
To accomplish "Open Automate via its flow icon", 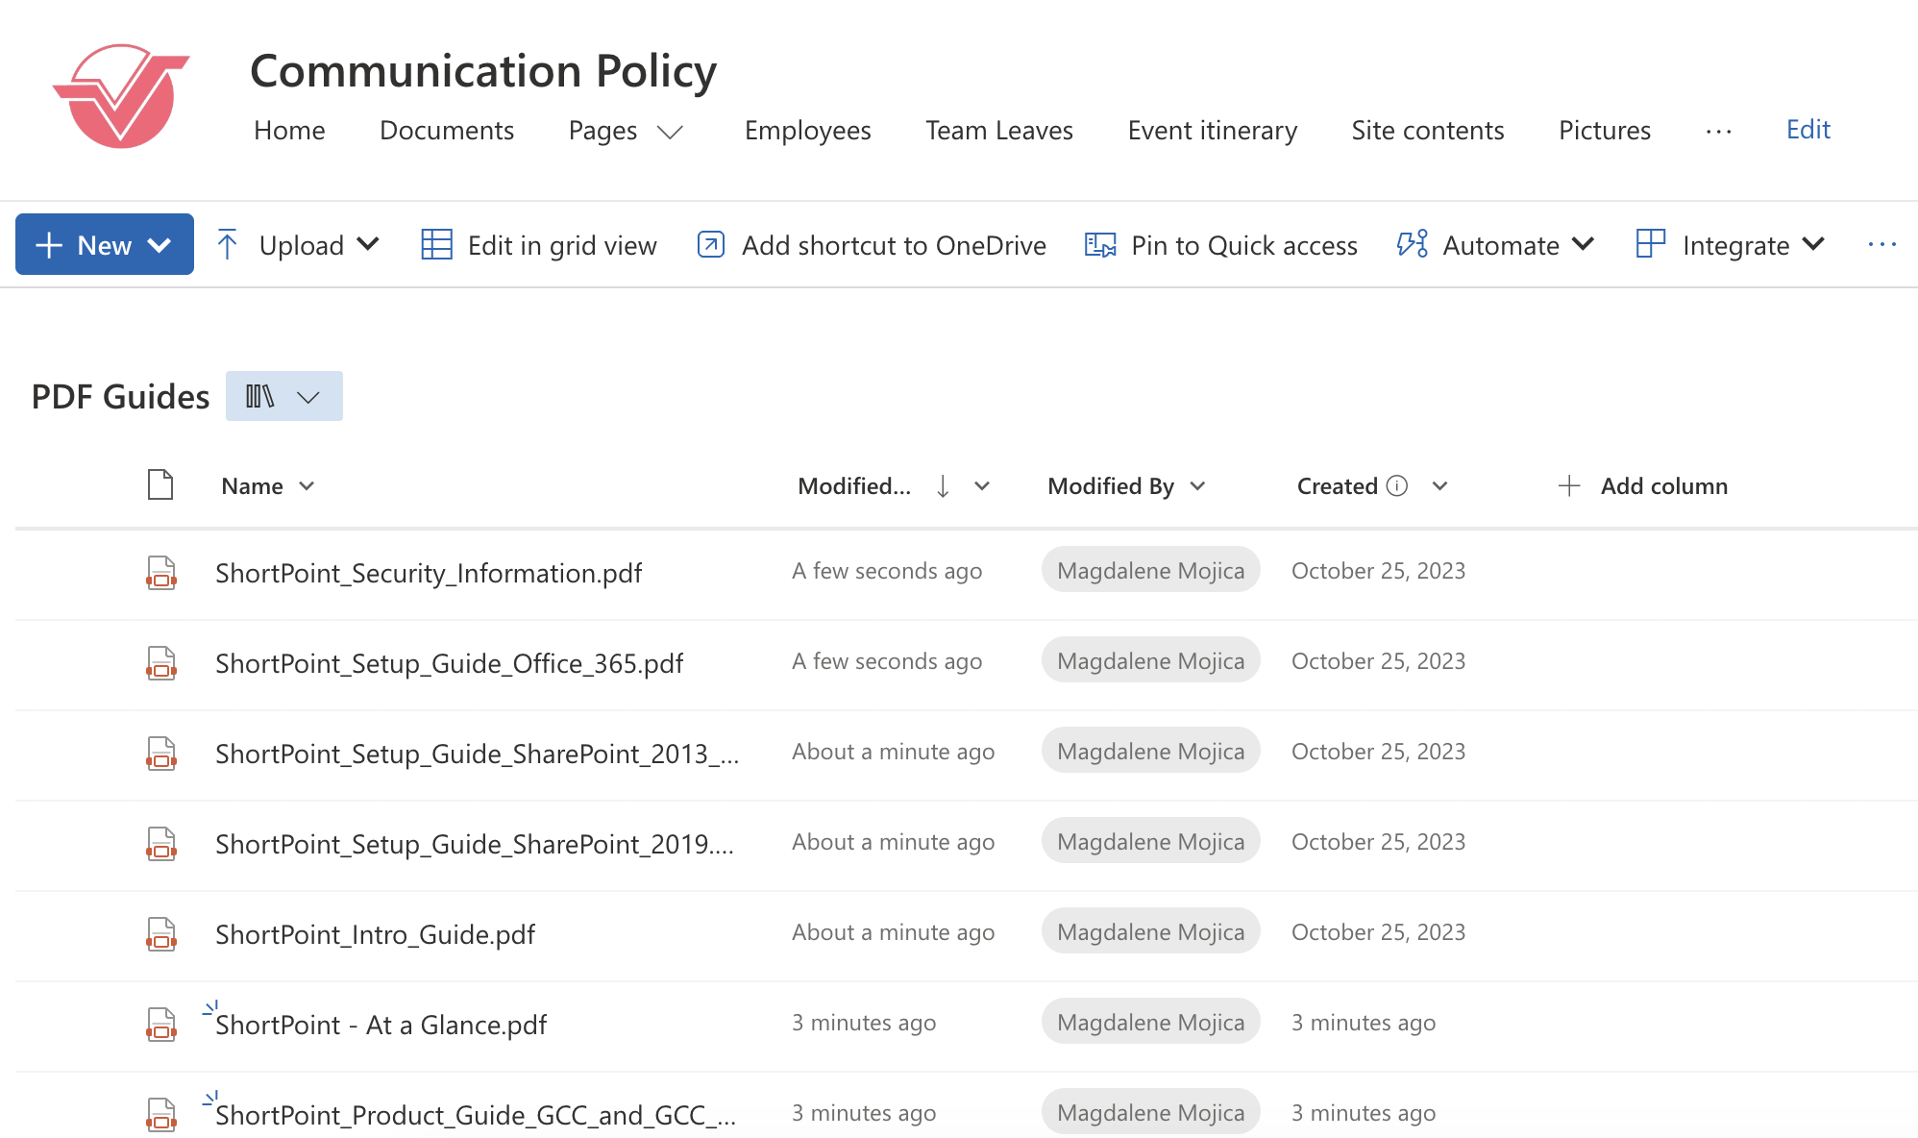I will [1411, 245].
